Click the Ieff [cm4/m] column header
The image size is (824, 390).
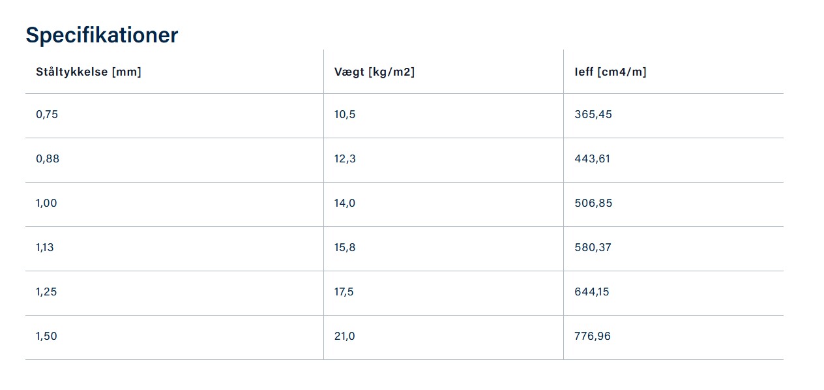point(610,72)
